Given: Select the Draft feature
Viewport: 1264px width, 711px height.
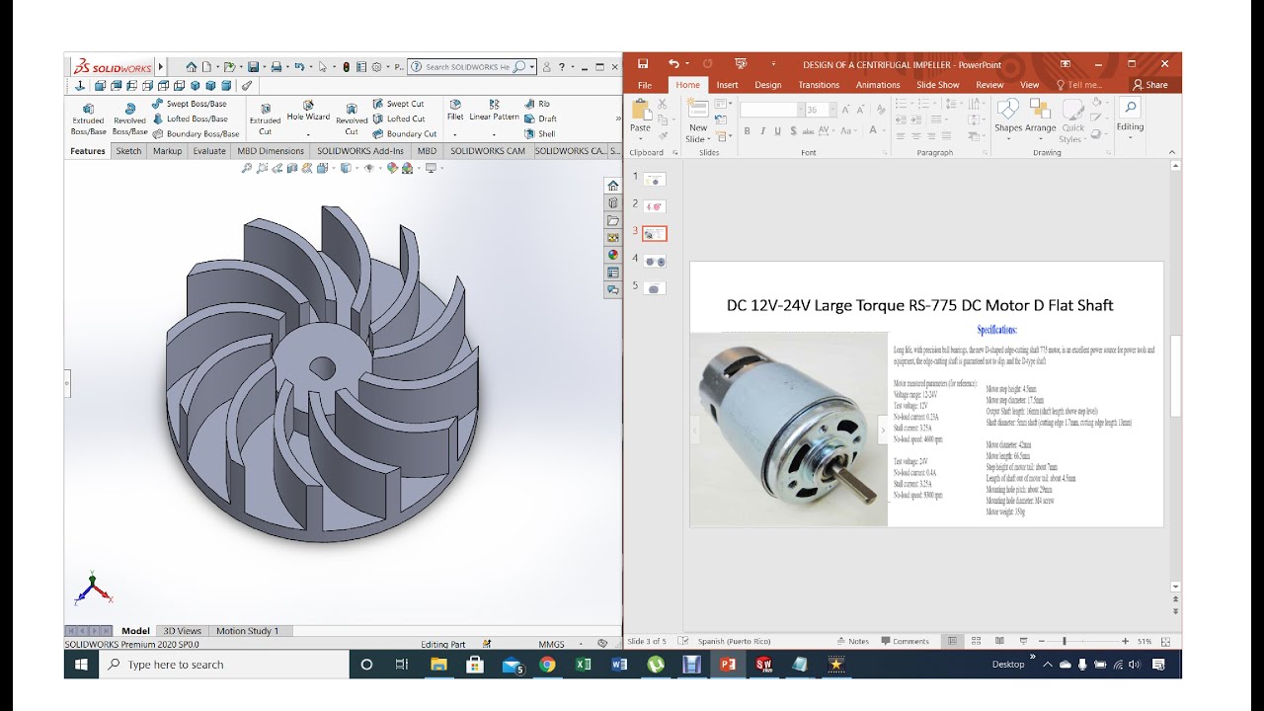Looking at the screenshot, I should coord(540,118).
